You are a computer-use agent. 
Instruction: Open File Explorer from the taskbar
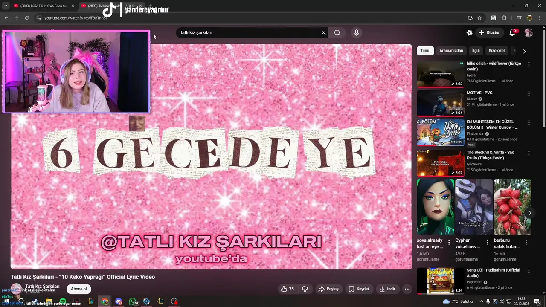coord(49,301)
